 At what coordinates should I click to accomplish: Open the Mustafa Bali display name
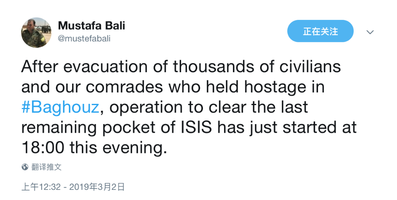click(x=92, y=26)
